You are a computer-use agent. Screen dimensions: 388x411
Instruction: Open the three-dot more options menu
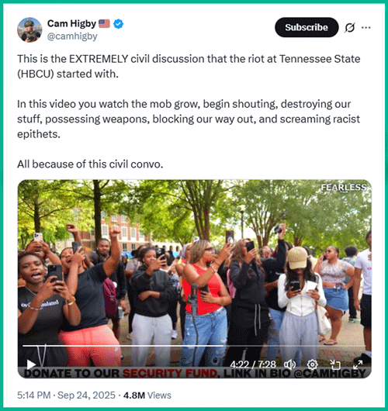(366, 27)
